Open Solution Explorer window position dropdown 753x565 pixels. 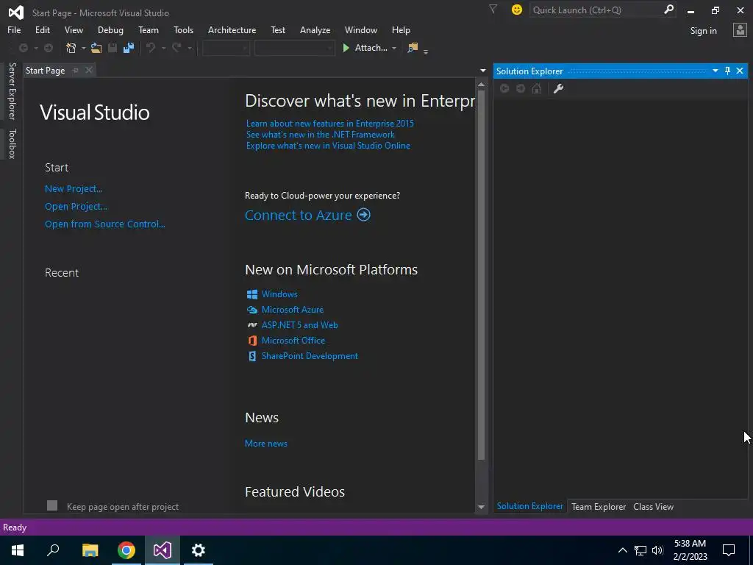pyautogui.click(x=715, y=71)
